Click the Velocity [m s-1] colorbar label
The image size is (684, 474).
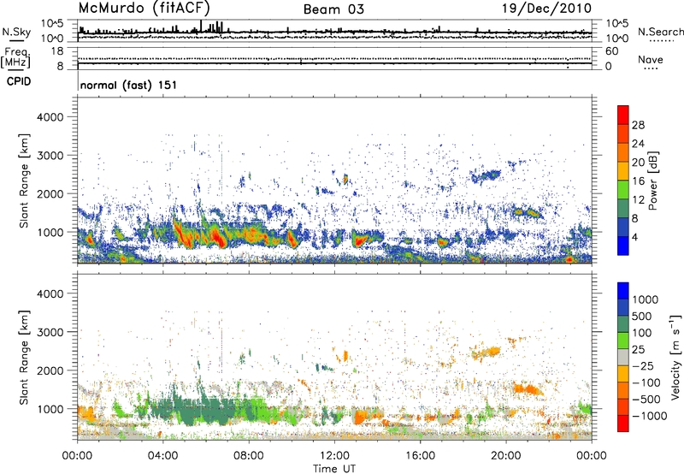point(675,358)
